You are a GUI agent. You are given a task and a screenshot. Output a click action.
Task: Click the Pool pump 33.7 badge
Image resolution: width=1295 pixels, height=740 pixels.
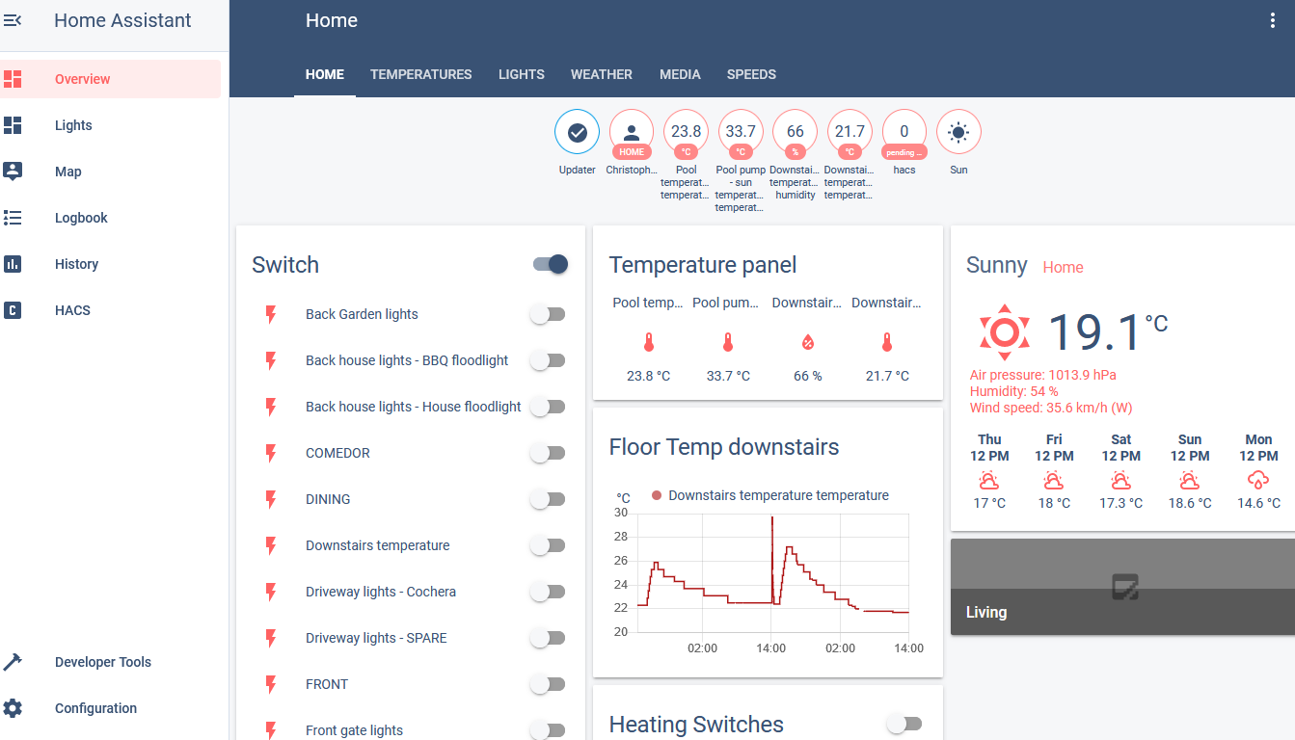tap(741, 132)
